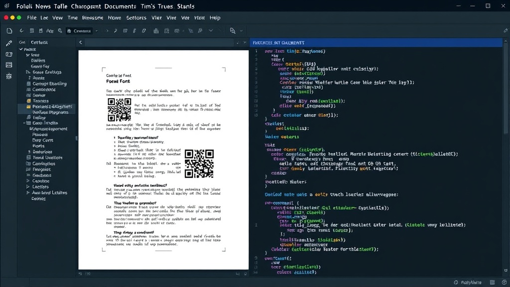The height and width of the screenshot is (287, 510).
Task: Collapse the sidebar with the left chevron
Action: coord(81,42)
